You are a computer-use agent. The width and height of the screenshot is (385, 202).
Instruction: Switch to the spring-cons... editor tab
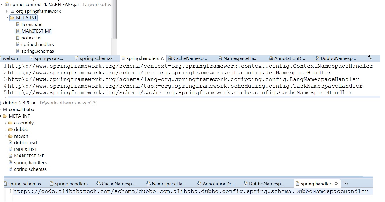[49, 58]
